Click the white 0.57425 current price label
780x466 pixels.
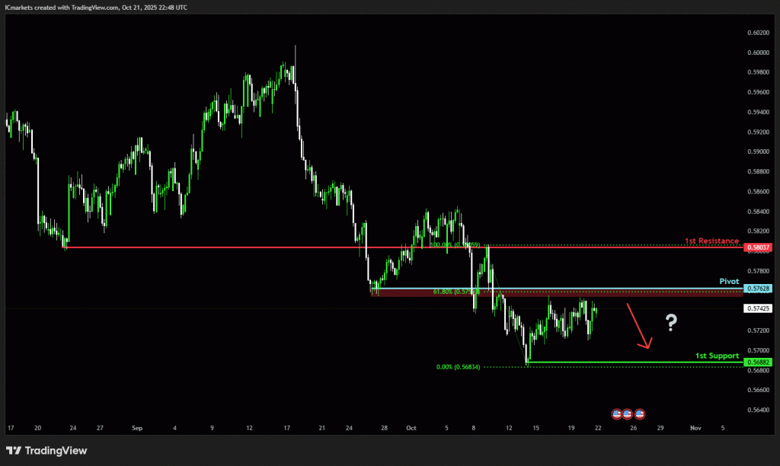[x=757, y=308]
